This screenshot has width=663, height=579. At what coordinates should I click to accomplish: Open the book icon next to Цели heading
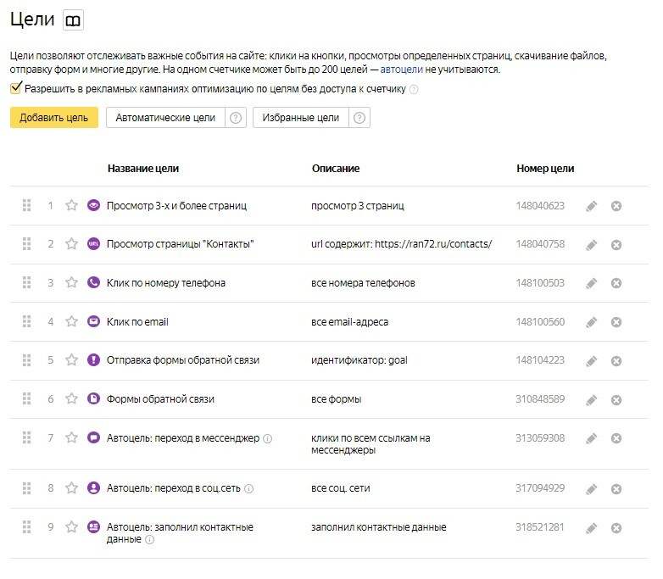pyautogui.click(x=74, y=20)
